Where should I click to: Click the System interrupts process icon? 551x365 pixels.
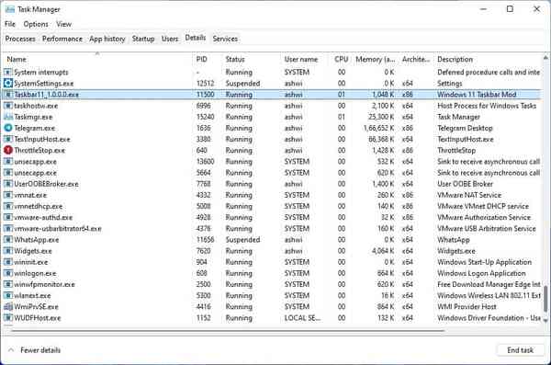[x=8, y=72]
